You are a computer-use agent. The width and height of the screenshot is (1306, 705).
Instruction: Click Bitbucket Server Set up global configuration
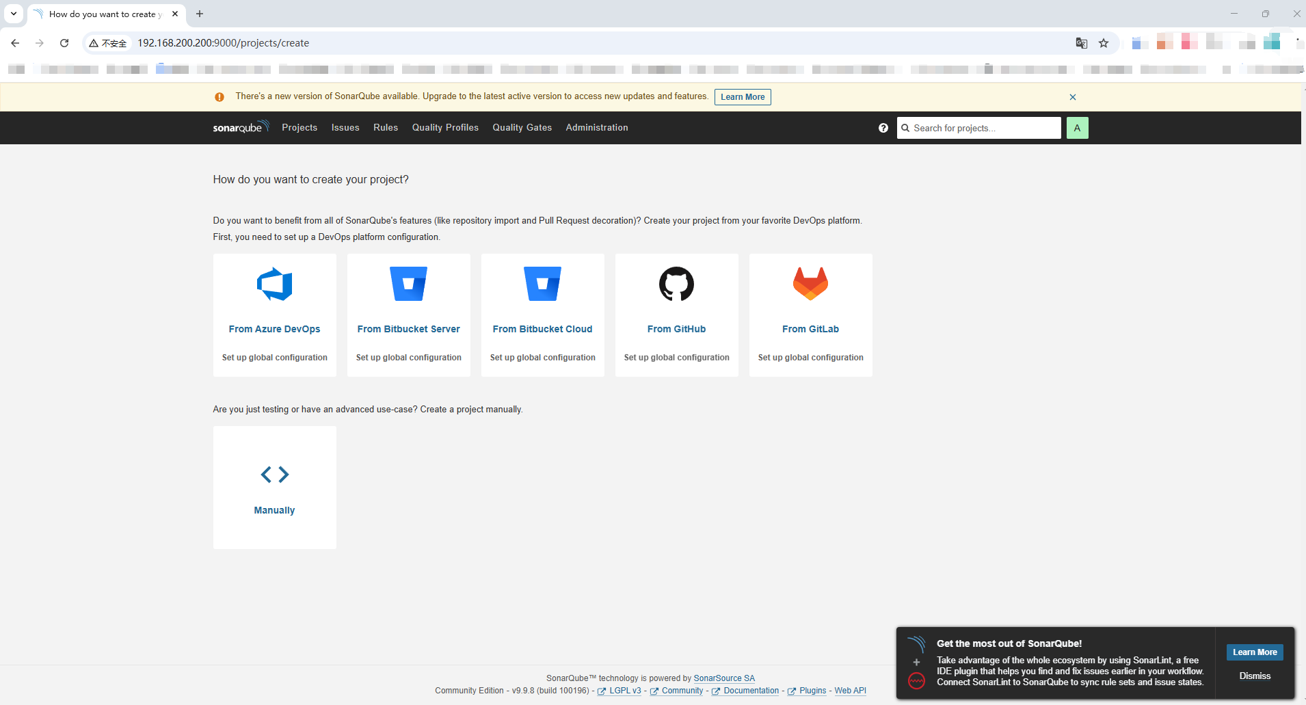coord(408,358)
